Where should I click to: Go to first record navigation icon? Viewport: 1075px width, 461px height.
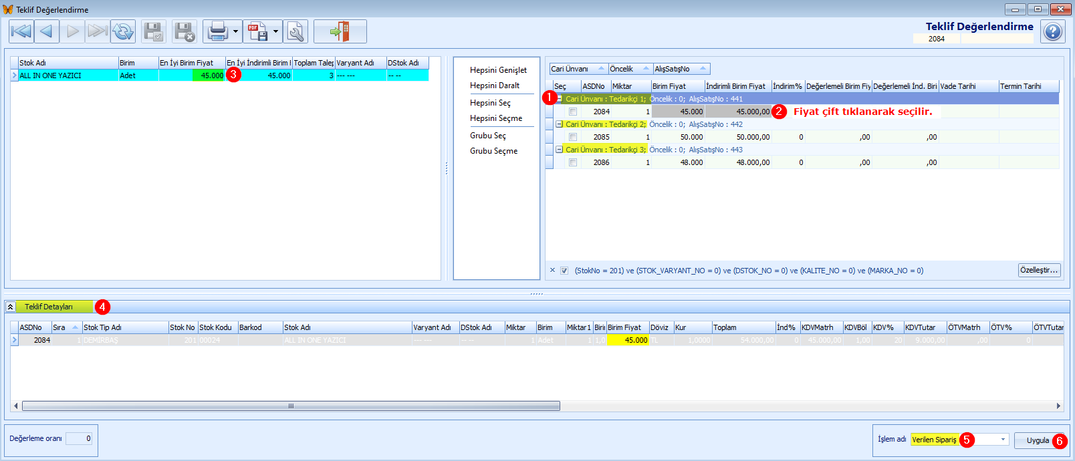click(x=21, y=31)
